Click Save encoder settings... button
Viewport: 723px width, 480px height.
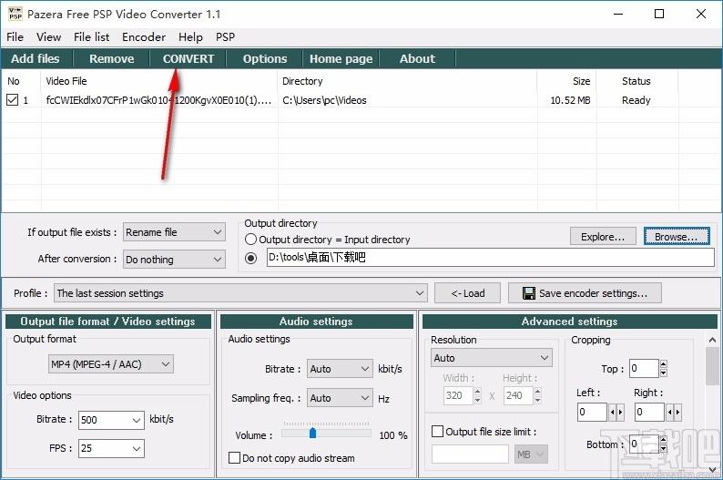click(585, 293)
